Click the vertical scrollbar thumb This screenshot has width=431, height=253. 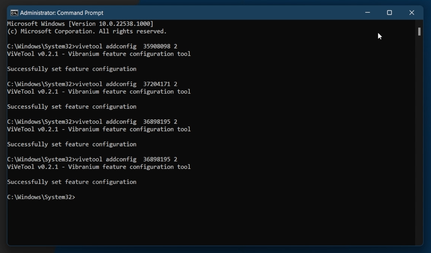pyautogui.click(x=419, y=32)
